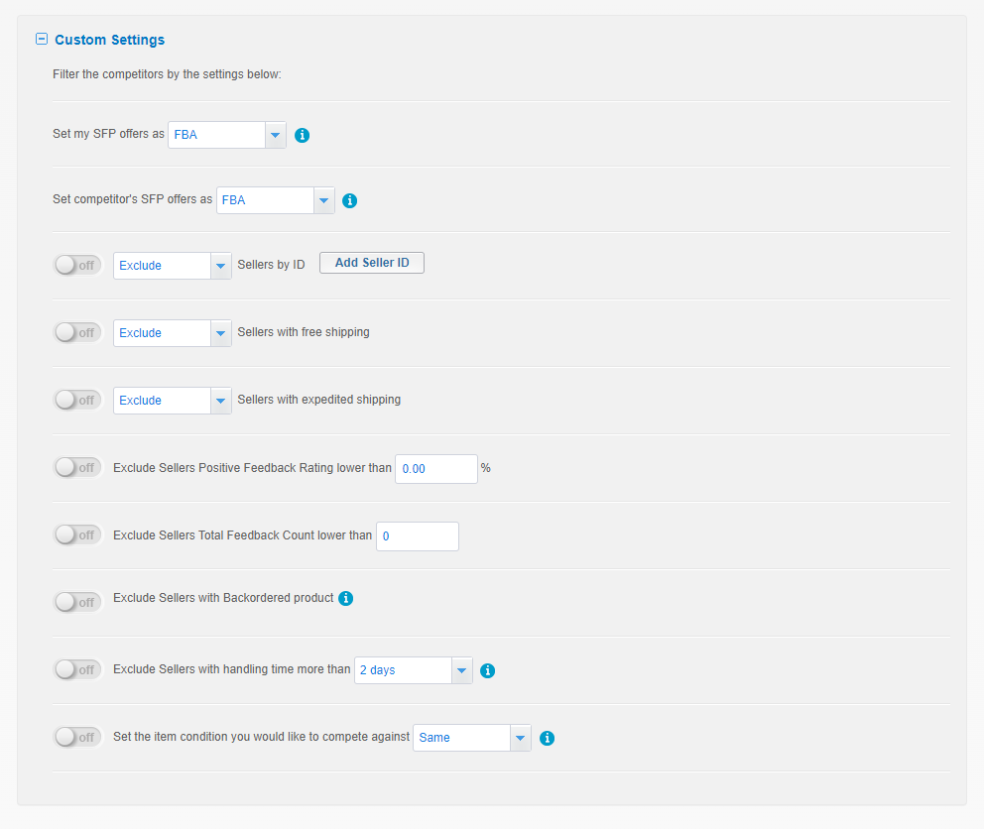Toggle the handling time exclusion switch
This screenshot has height=829, width=984.
77,669
